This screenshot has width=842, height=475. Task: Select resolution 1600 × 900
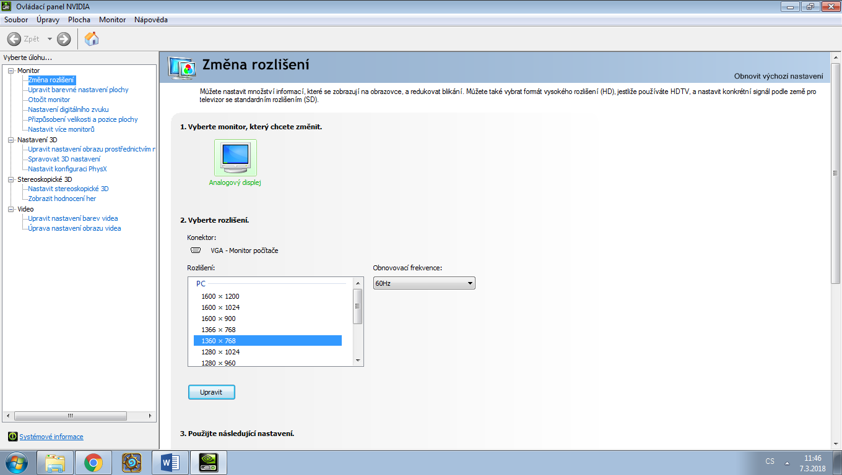click(267, 319)
